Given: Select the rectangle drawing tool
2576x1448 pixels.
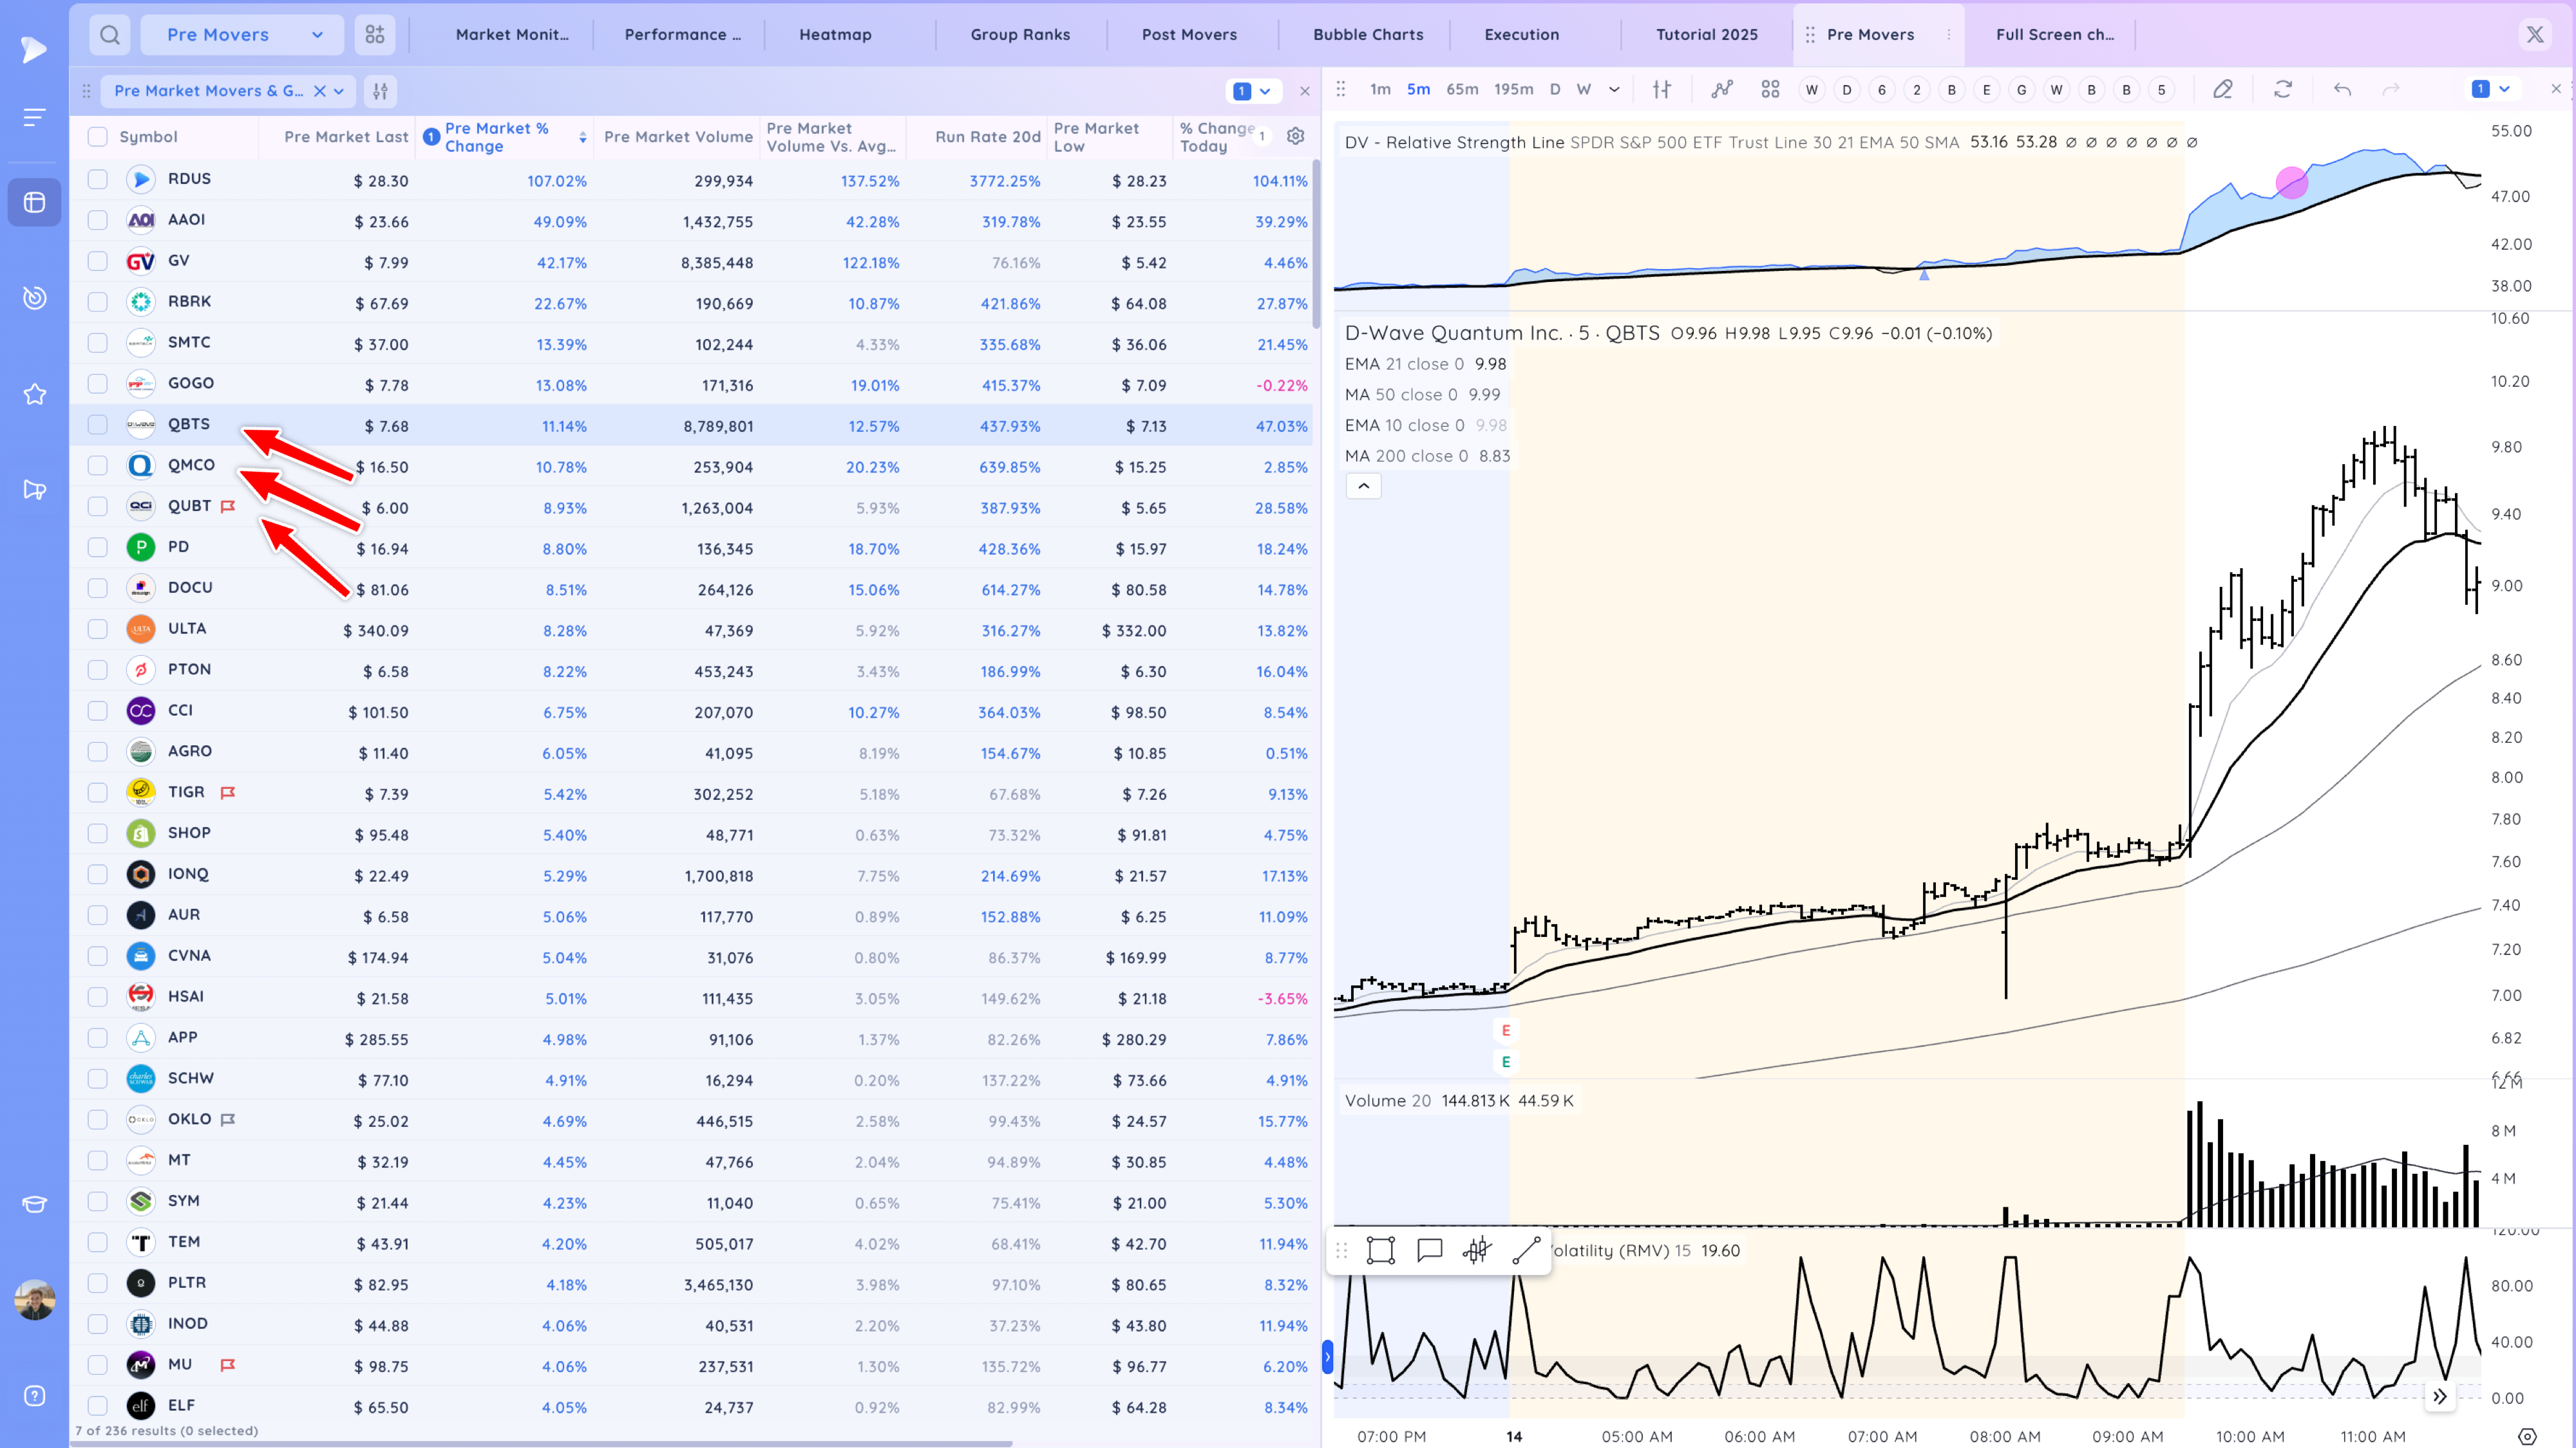Looking at the screenshot, I should coord(1381,1250).
